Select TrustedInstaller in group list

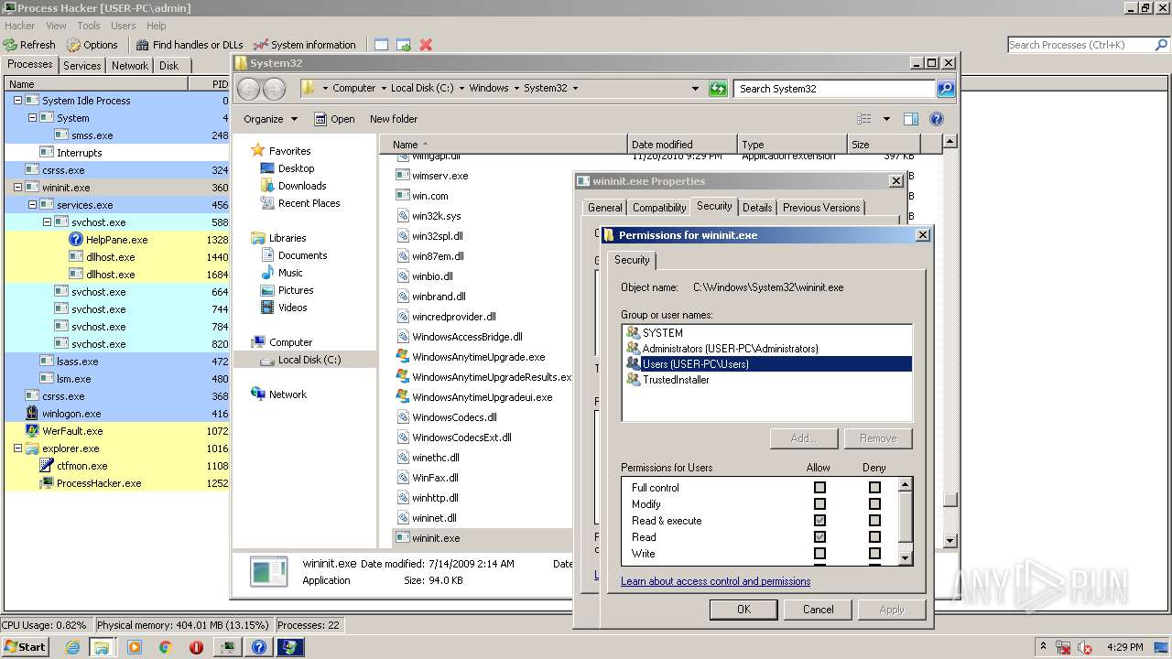(x=676, y=380)
